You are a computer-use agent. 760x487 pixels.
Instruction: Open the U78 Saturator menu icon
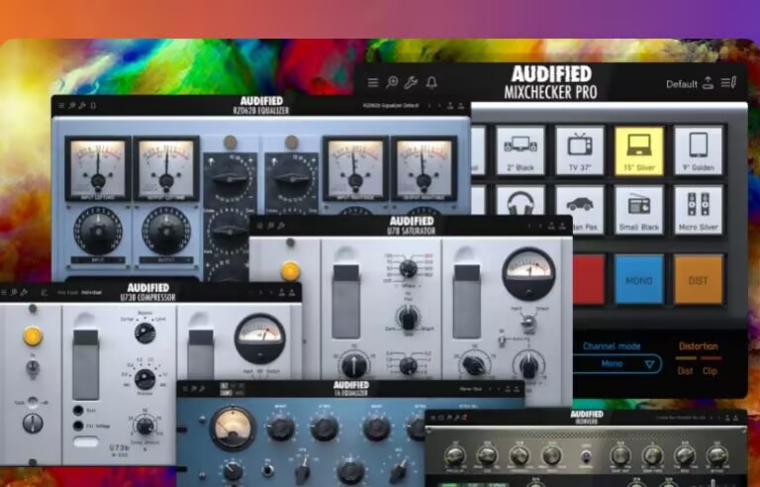coord(260,226)
